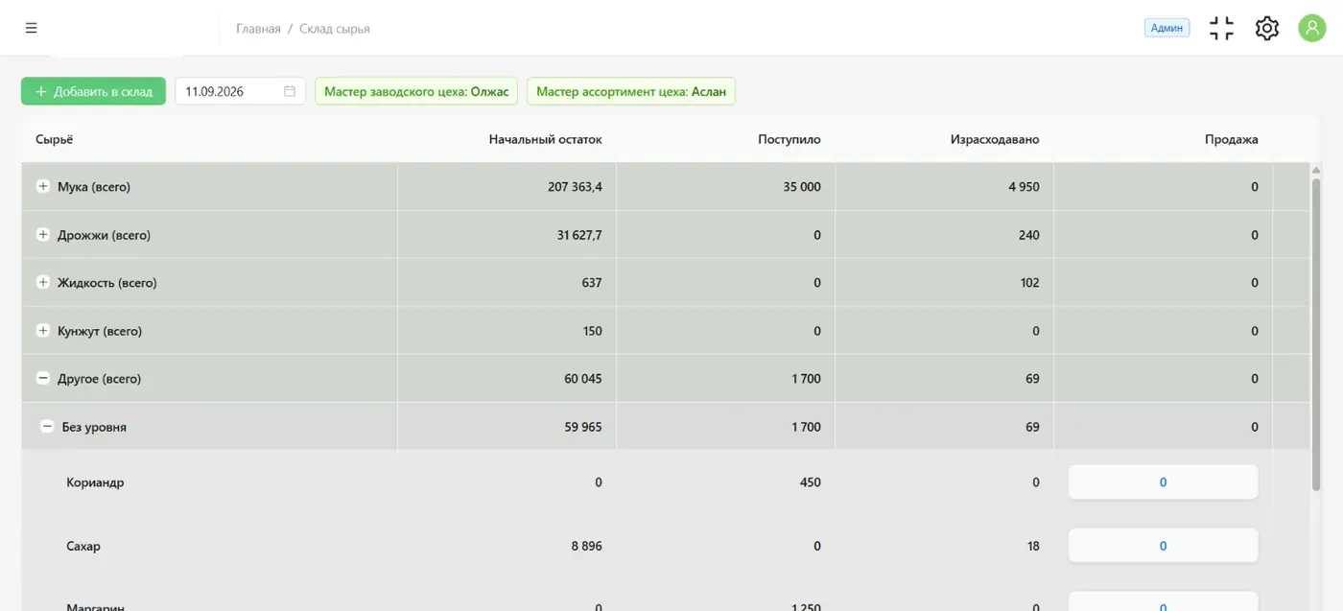The image size is (1343, 611).
Task: Click the Сырьё column header
Action: click(54, 139)
